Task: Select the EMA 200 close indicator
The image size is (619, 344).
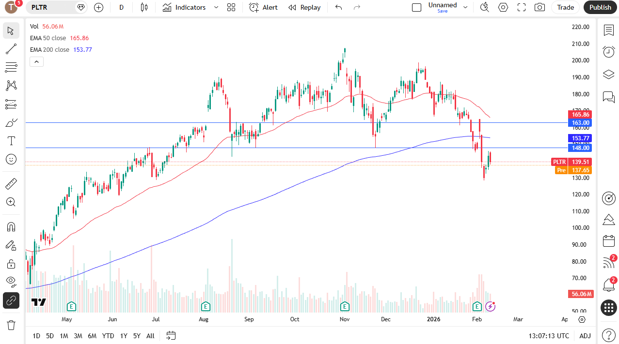Action: tap(50, 49)
